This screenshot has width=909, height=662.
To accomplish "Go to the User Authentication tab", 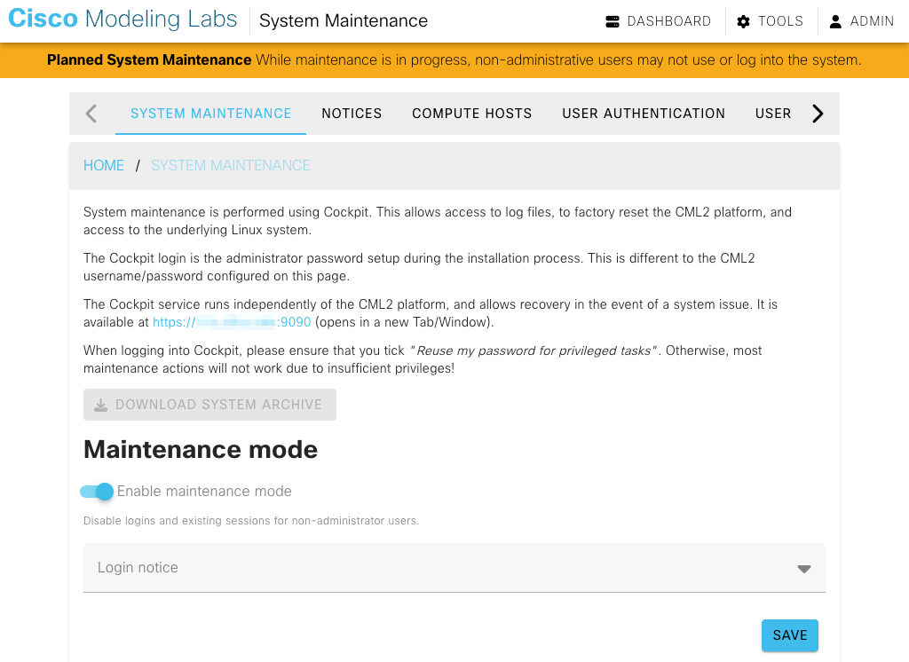I will click(644, 114).
